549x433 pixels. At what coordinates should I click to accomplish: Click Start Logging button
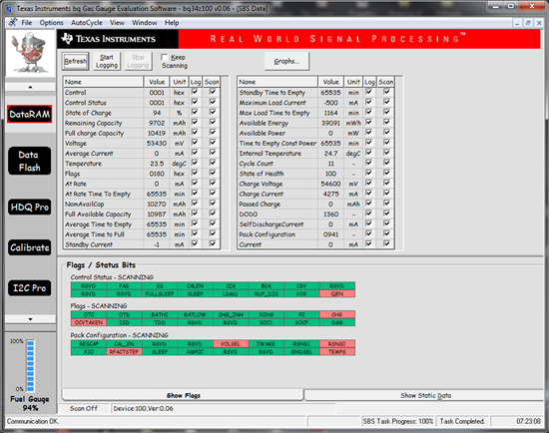pyautogui.click(x=107, y=61)
